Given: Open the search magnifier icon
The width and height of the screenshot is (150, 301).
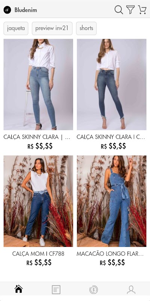Looking at the screenshot, I should click(x=118, y=10).
